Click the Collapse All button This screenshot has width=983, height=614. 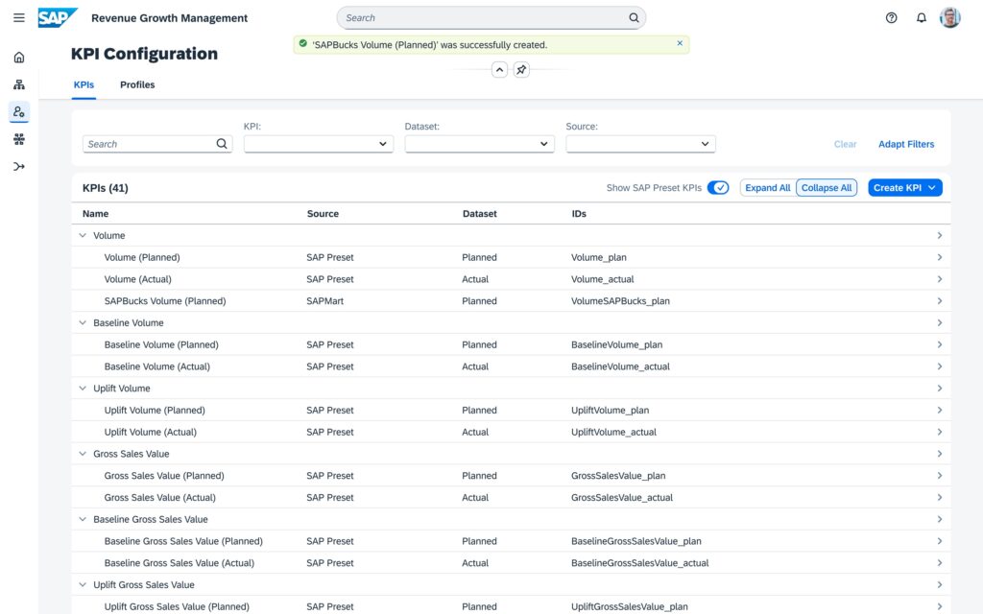(x=827, y=187)
